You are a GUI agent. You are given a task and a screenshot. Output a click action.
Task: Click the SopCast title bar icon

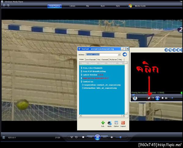[x=80, y=49]
